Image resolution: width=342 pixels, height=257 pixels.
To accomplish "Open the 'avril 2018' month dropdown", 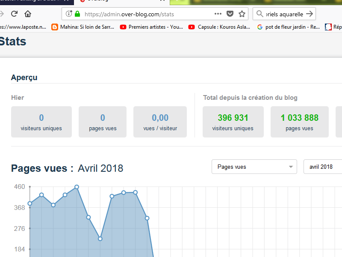I will click(x=323, y=167).
